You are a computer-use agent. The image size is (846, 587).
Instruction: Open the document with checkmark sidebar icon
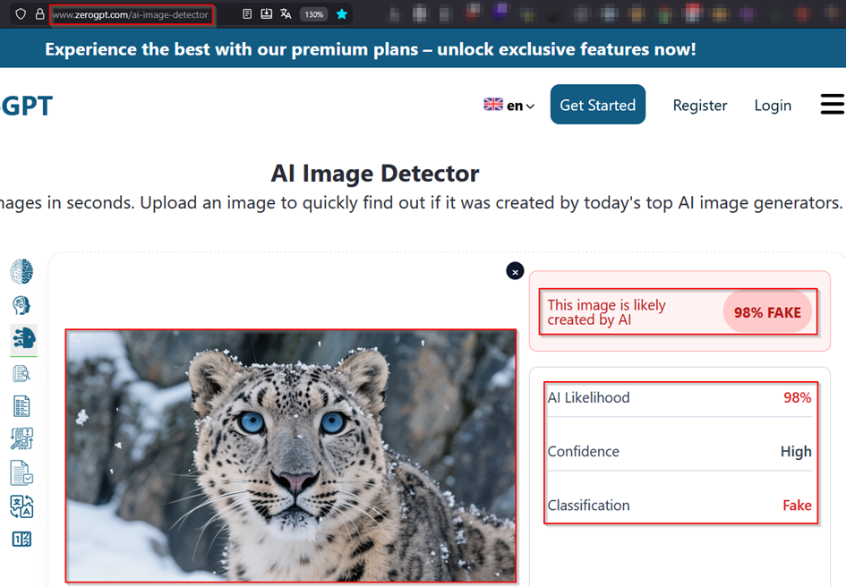point(21,472)
